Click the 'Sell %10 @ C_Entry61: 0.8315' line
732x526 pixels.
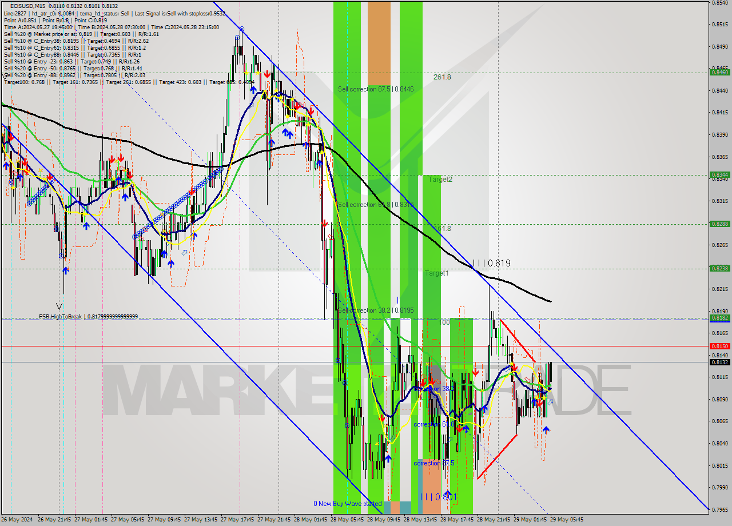click(75, 48)
